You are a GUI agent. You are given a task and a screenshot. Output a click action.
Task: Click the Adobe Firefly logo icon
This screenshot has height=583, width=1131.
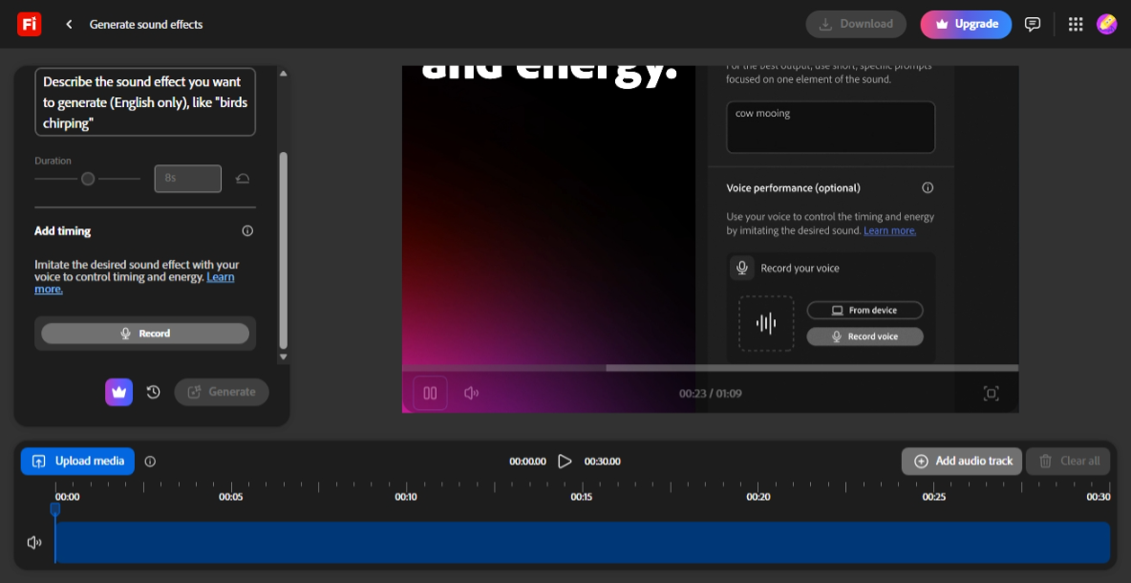click(29, 24)
